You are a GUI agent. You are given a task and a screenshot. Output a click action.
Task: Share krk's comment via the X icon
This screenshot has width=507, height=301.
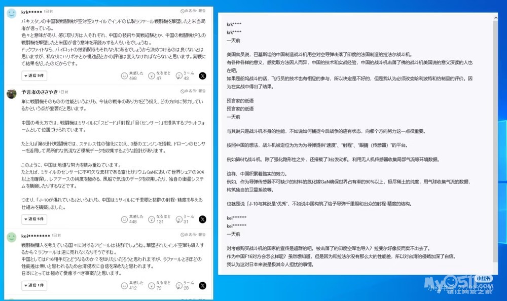tap(202, 76)
